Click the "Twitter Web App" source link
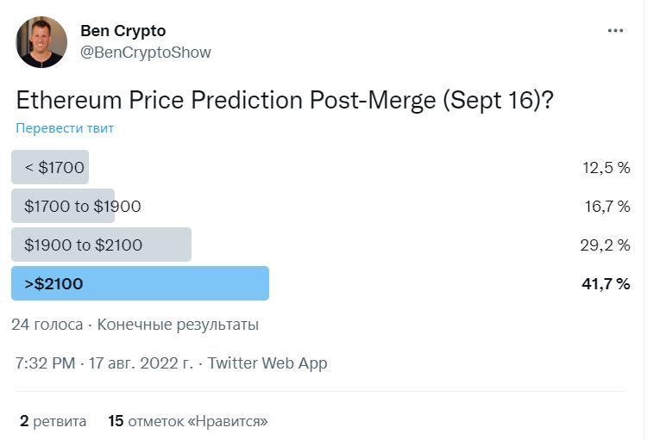This screenshot has height=440, width=660. 267,363
